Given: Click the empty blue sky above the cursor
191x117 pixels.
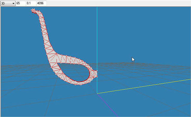Looking at the screenshot, I should point(133,30).
